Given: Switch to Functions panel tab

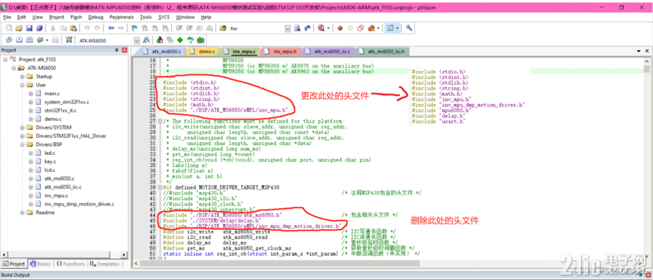Looking at the screenshot, I should tap(70, 264).
